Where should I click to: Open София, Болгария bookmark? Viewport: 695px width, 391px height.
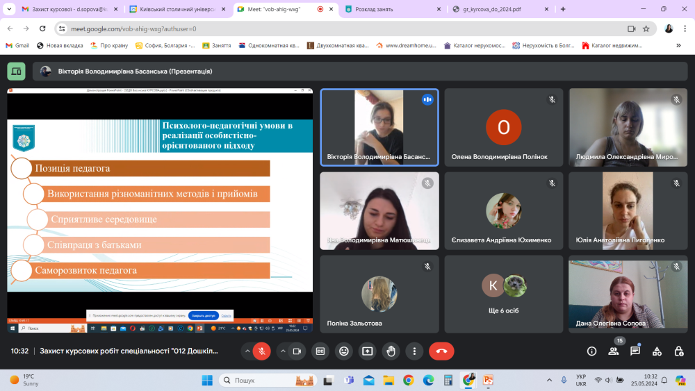tap(165, 46)
